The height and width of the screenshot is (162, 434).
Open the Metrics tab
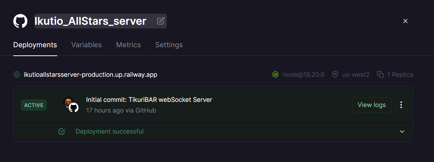pyautogui.click(x=128, y=45)
